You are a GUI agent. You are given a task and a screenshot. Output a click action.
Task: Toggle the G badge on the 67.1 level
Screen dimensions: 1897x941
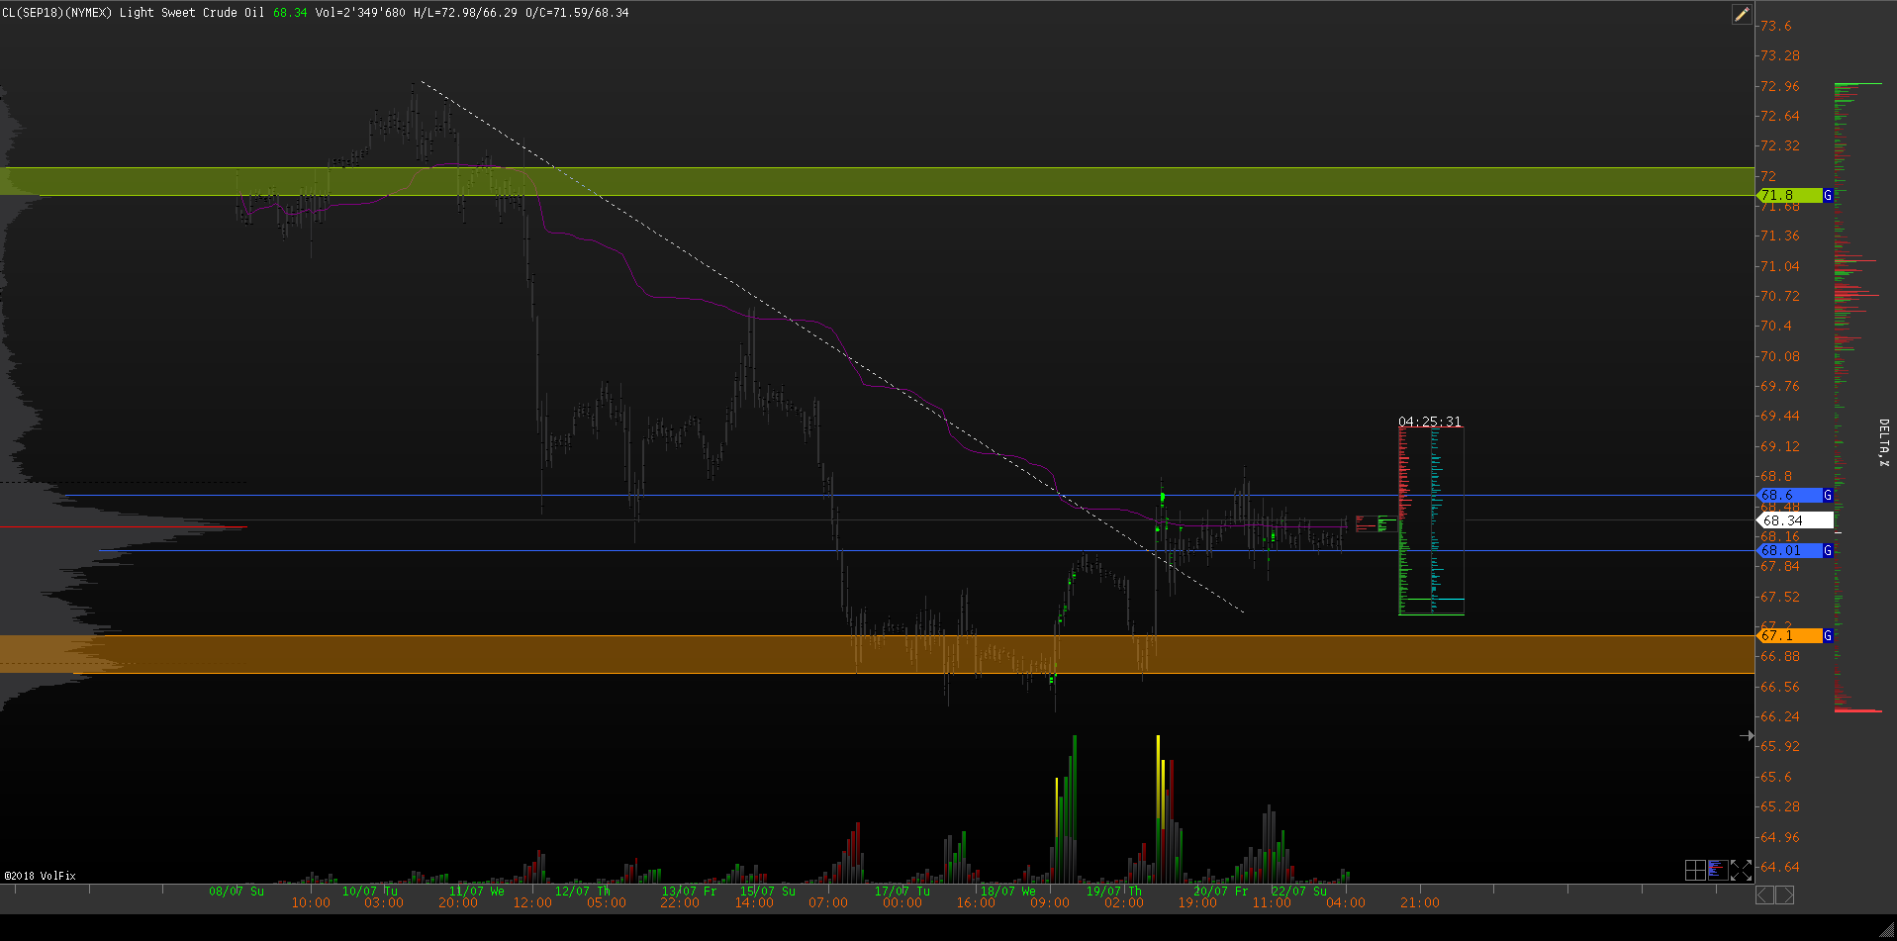pos(1828,635)
